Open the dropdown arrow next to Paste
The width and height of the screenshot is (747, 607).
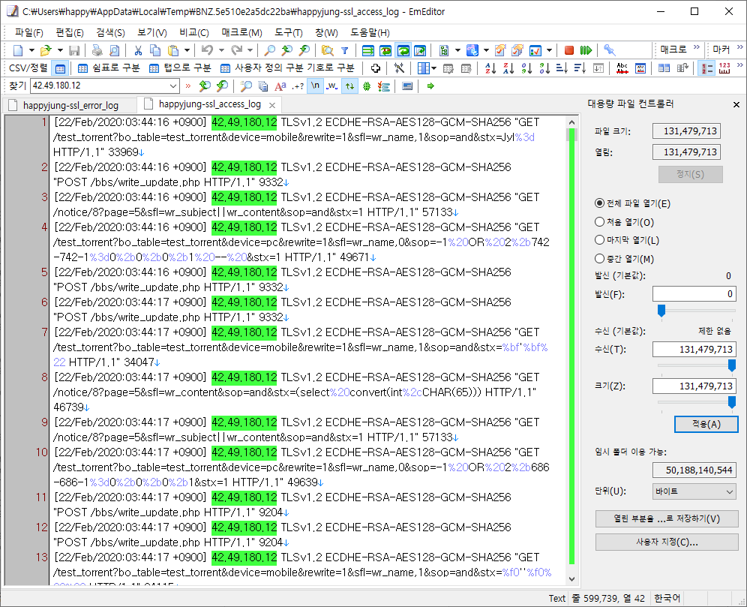tap(186, 50)
